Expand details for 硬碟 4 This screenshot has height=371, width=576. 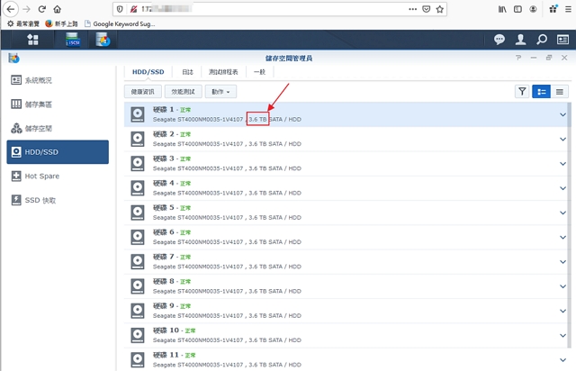pyautogui.click(x=562, y=188)
